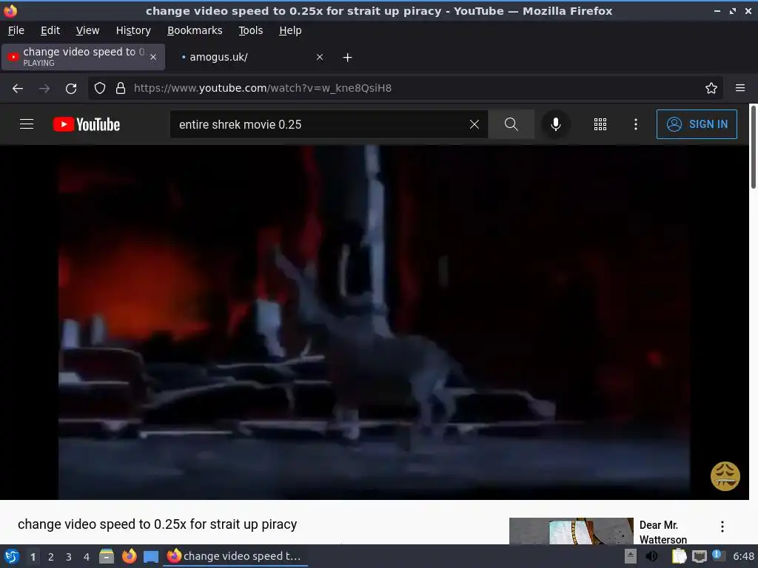The height and width of the screenshot is (568, 758).
Task: Start voice search with the microphone
Action: pyautogui.click(x=555, y=124)
